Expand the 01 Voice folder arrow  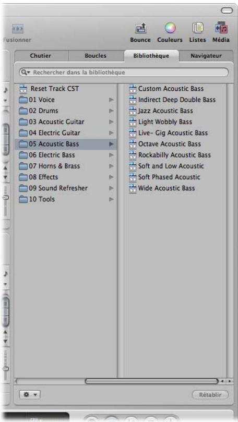click(x=111, y=100)
